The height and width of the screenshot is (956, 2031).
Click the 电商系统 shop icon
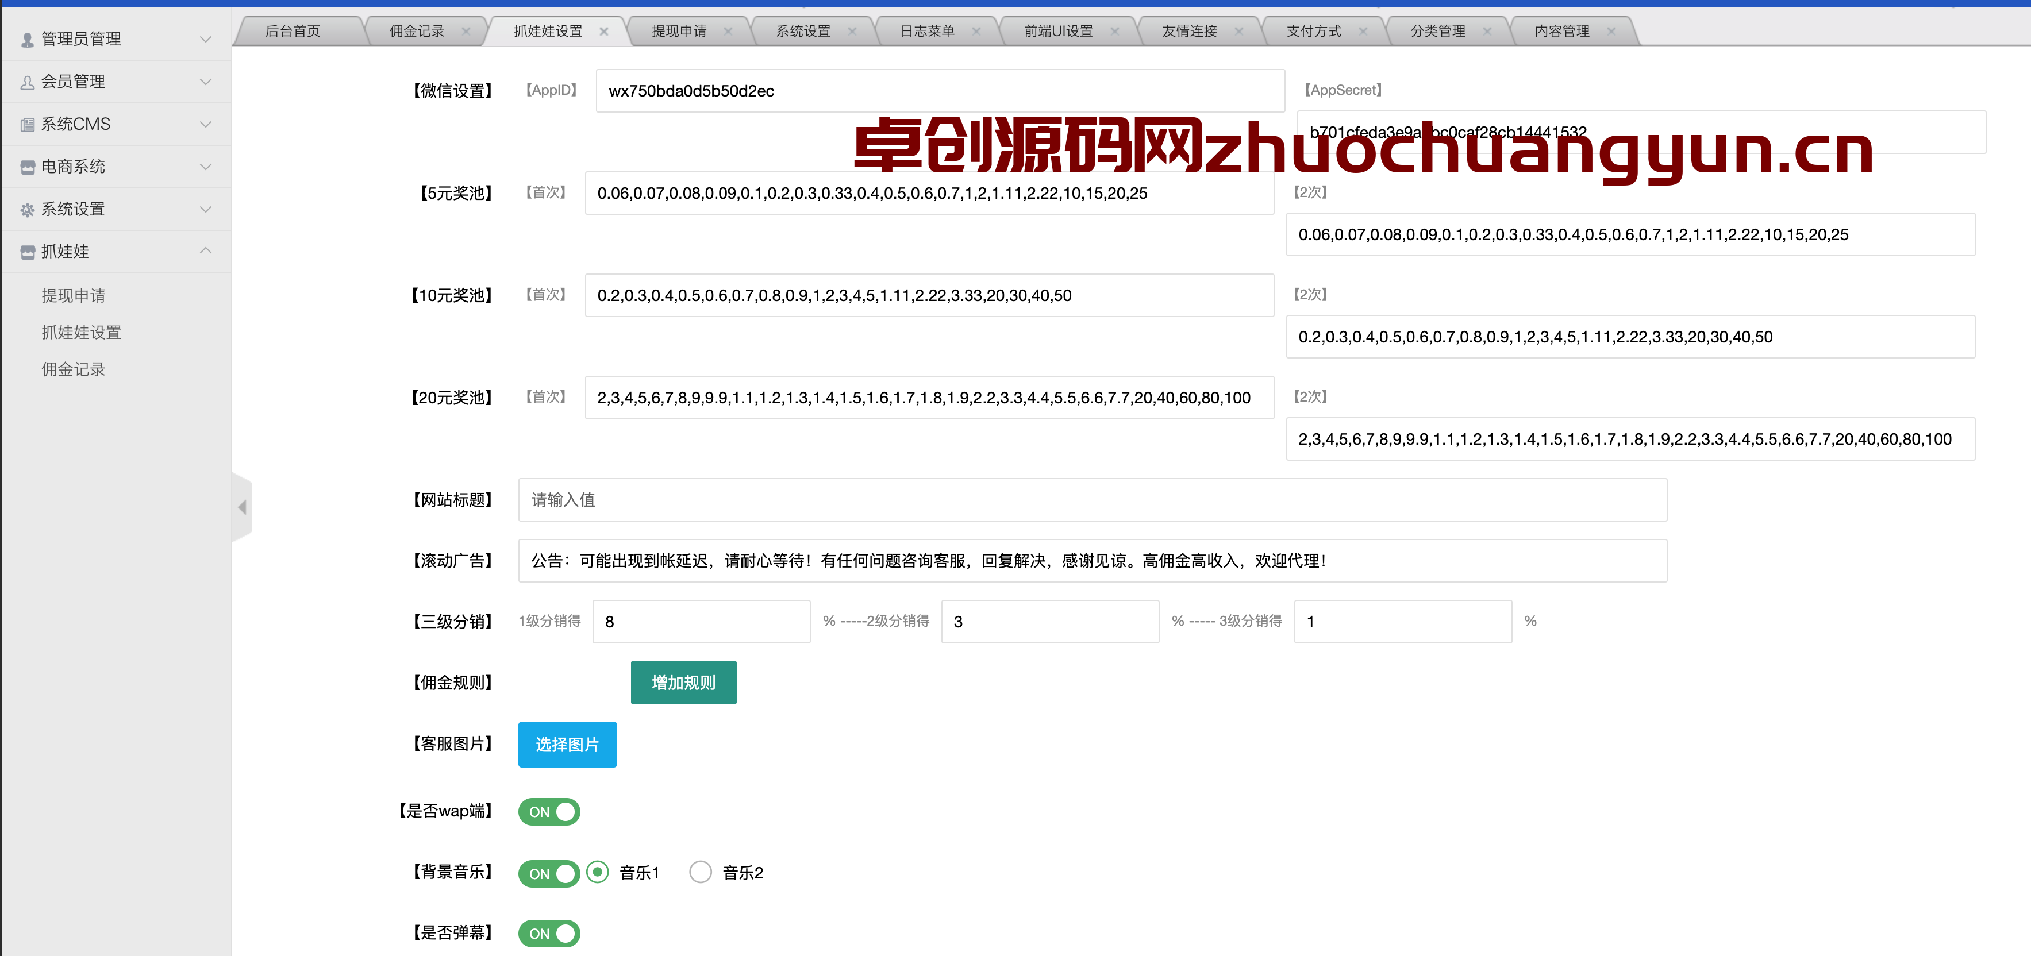[28, 167]
